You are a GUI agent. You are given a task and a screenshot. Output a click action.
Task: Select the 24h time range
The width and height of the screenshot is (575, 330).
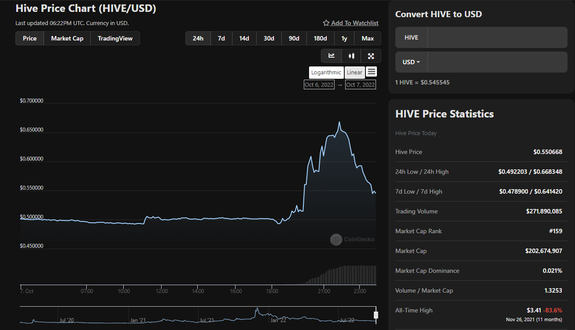[198, 38]
